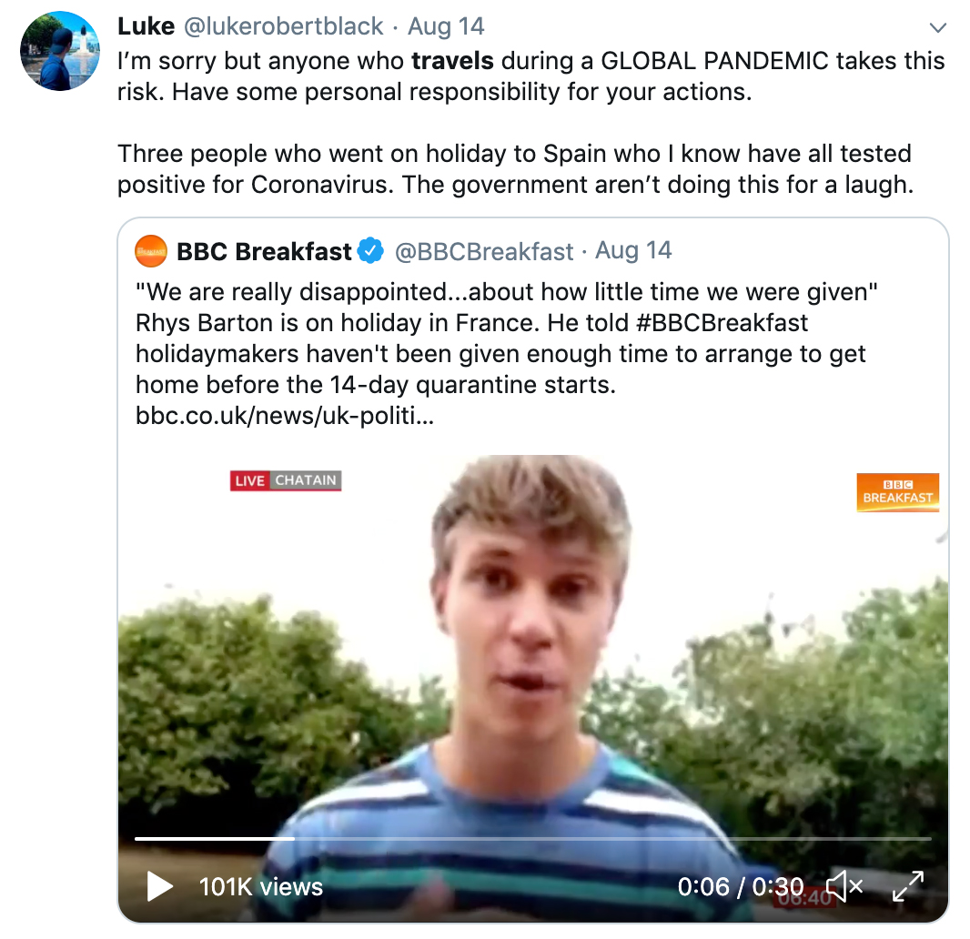
Task: Click the BBC Breakfast watermark logo in video
Action: (897, 492)
